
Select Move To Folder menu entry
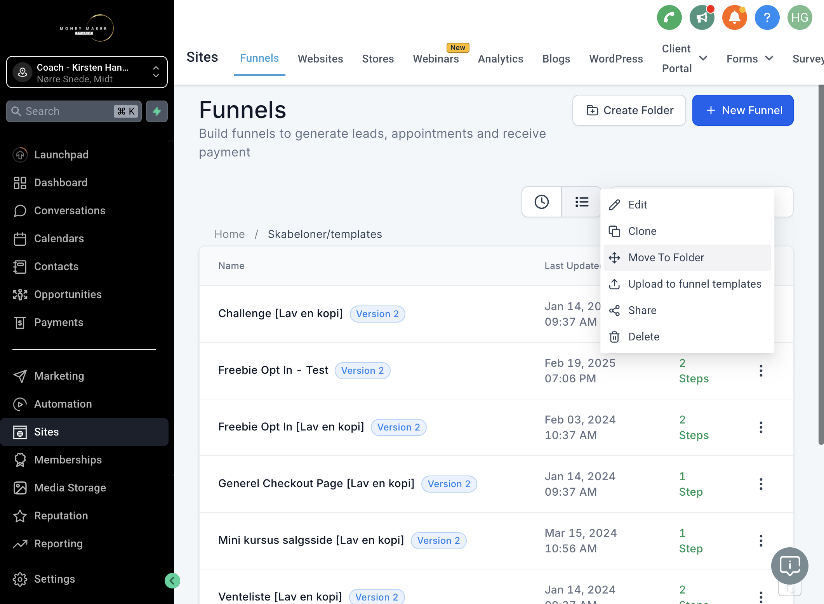[687, 258]
